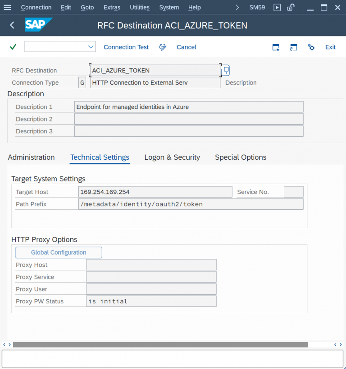Screen dimensions: 346x369
Task: Click the SAP logo
Action: click(38, 24)
